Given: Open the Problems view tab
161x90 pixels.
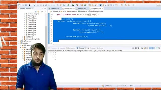Looking at the screenshot, I should pyautogui.click(x=53, y=48).
